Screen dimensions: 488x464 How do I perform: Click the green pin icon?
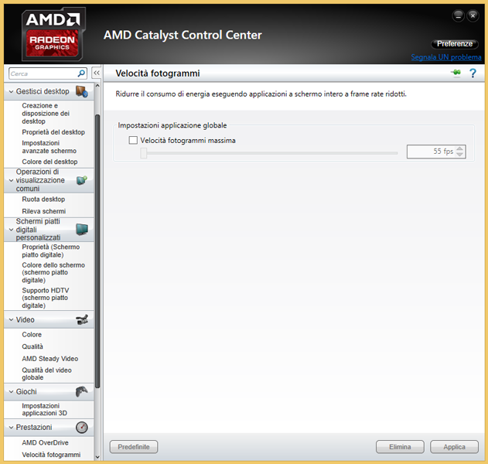click(x=456, y=73)
